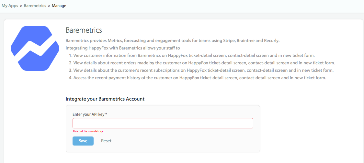This screenshot has width=364, height=163.
Task: Click the Baremetrics logo icon
Action: pyautogui.click(x=35, y=49)
